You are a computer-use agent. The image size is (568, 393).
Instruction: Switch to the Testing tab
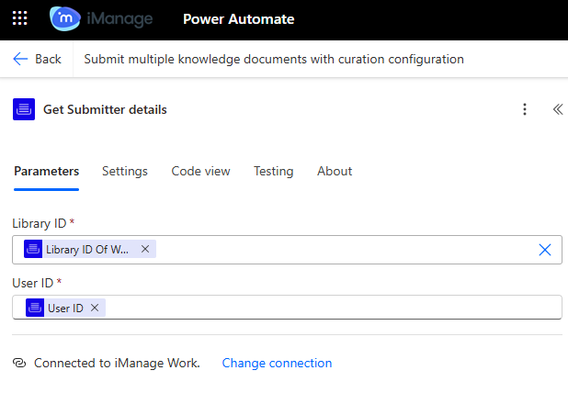[x=274, y=171]
